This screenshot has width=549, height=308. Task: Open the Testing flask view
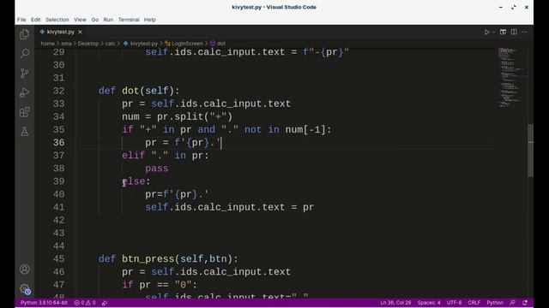pyautogui.click(x=25, y=132)
